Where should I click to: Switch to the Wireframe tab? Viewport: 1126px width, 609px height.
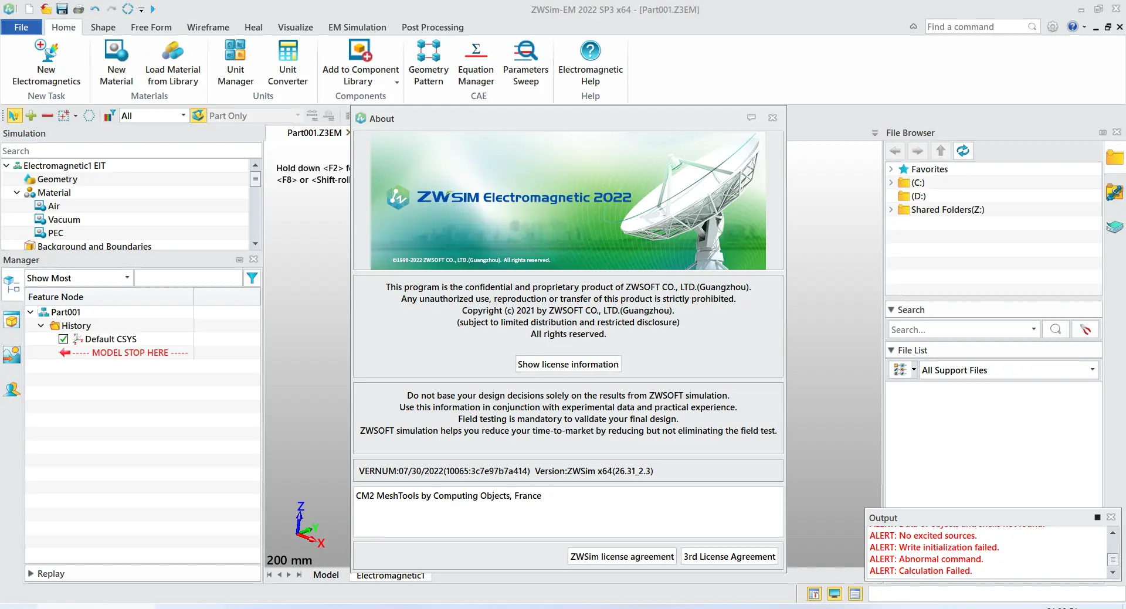[208, 27]
